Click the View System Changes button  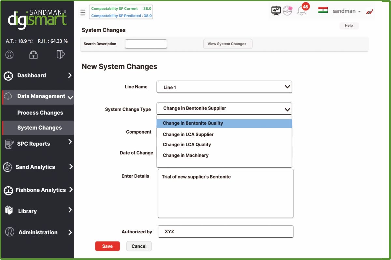click(x=227, y=44)
